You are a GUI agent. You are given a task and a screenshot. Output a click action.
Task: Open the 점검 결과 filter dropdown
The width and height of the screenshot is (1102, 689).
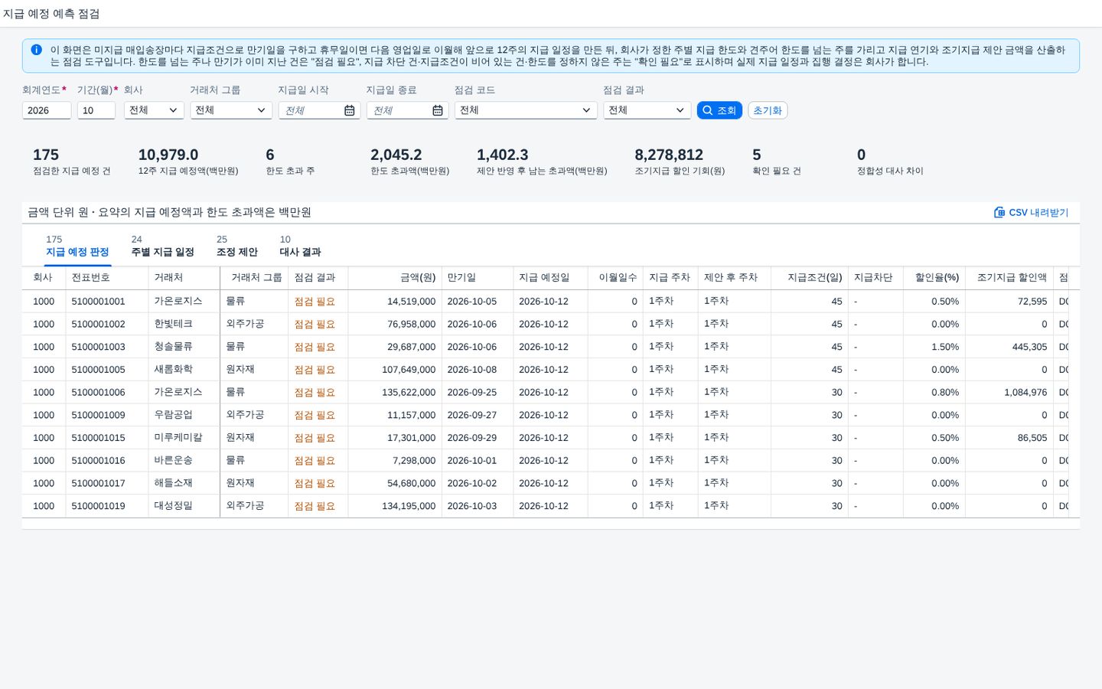point(647,110)
